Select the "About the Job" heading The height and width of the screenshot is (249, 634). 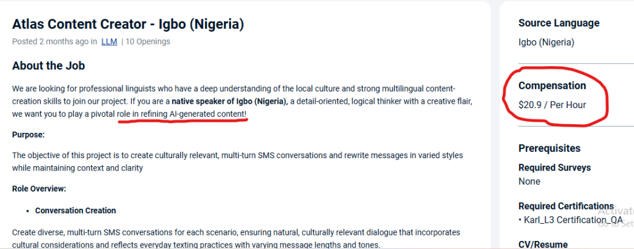click(x=48, y=65)
